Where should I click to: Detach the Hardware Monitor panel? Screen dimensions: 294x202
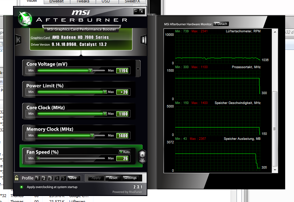(221, 24)
